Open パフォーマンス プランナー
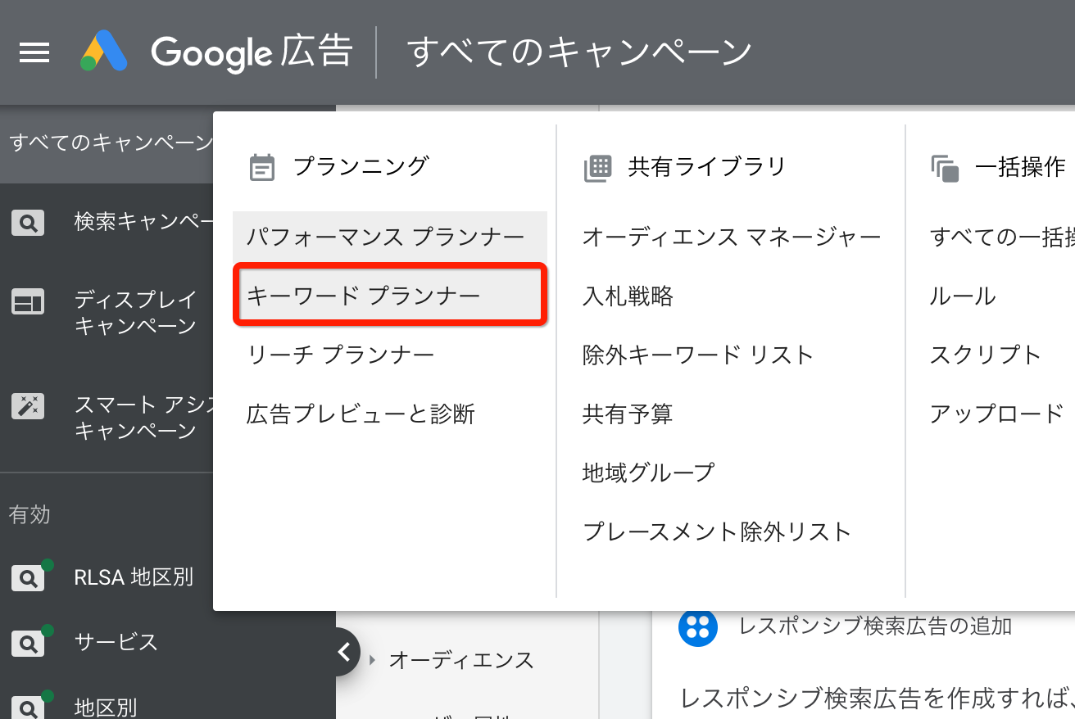This screenshot has width=1075, height=719. tap(390, 237)
